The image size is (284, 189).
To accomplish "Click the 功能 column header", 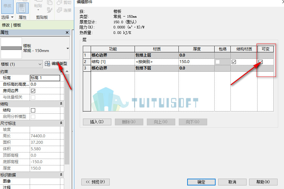I will pyautogui.click(x=113, y=49).
